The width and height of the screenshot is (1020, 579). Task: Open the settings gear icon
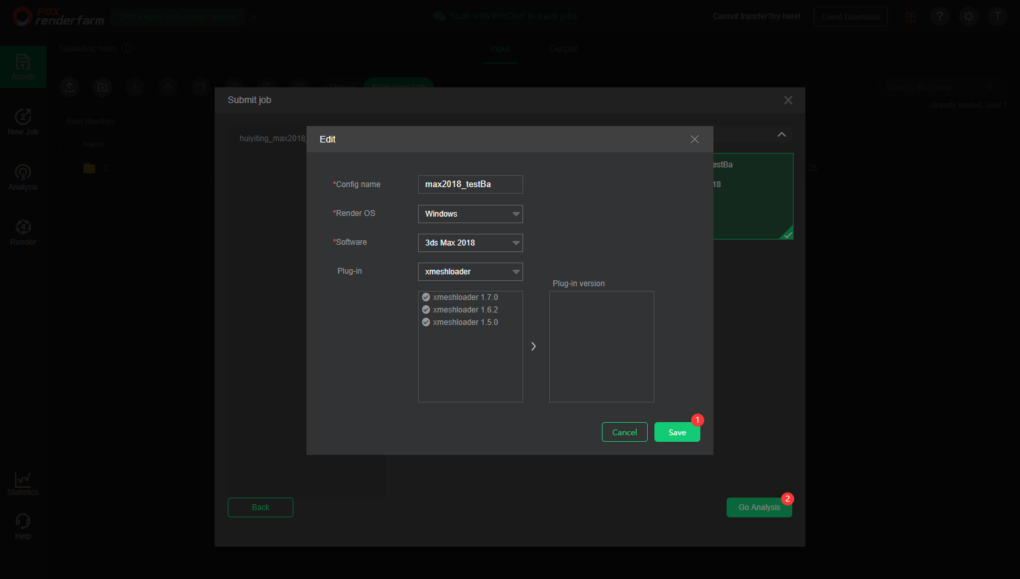[969, 16]
